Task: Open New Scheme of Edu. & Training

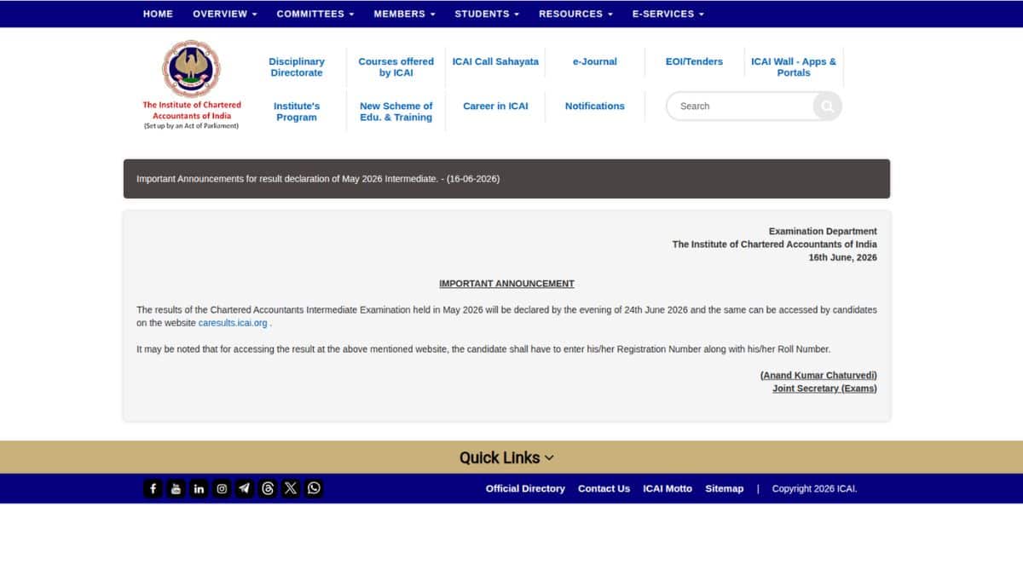Action: 396,112
